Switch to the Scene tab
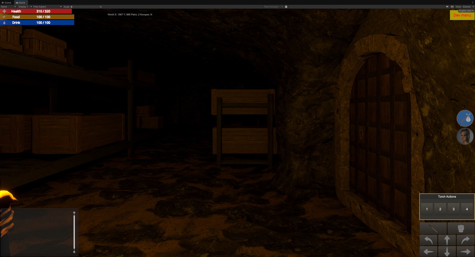Screen dimensions: 475x257 (x=7, y=3)
